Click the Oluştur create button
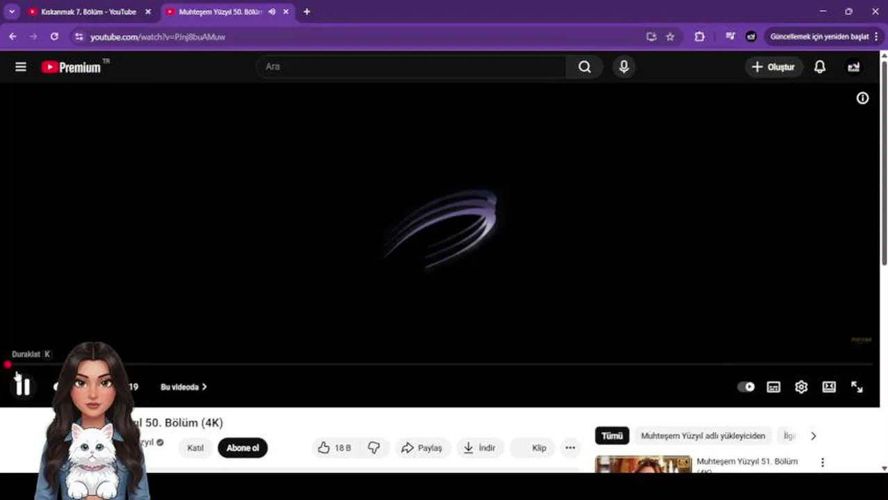This screenshot has width=888, height=500. click(773, 67)
